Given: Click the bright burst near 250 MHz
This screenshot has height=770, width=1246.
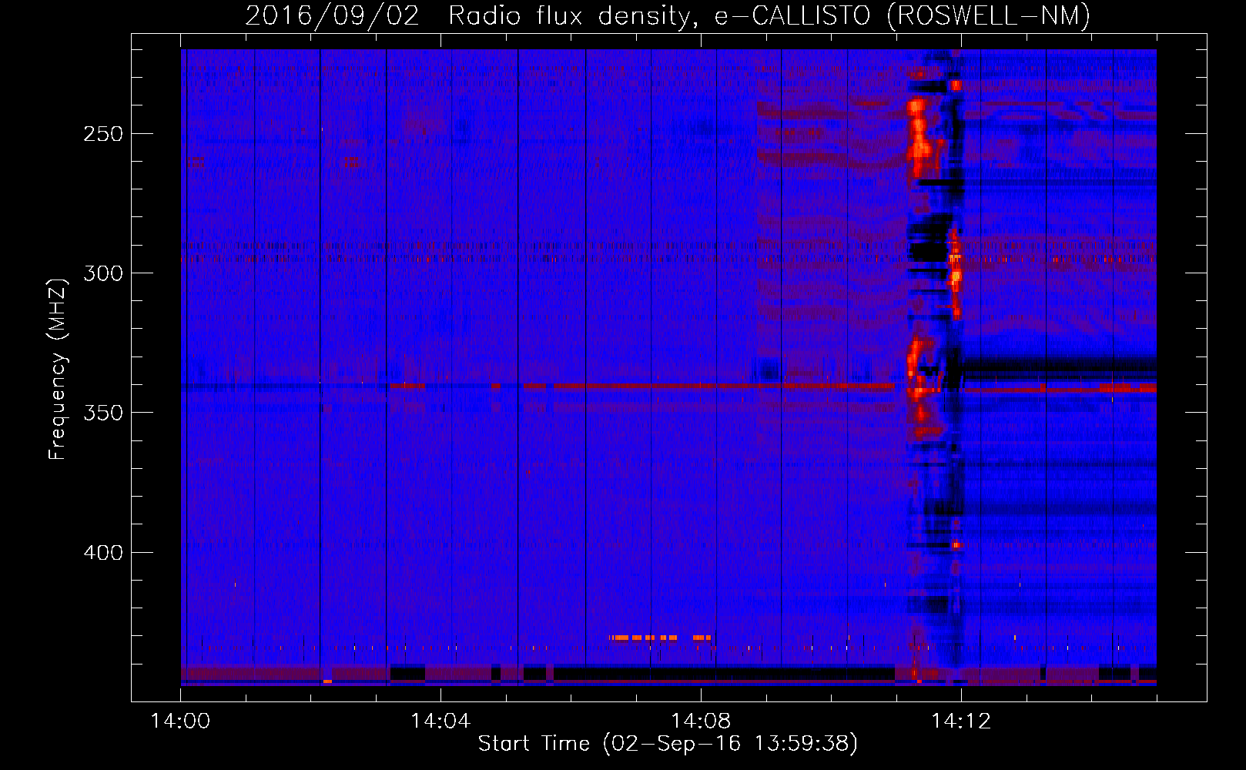Looking at the screenshot, I should coord(918,139).
